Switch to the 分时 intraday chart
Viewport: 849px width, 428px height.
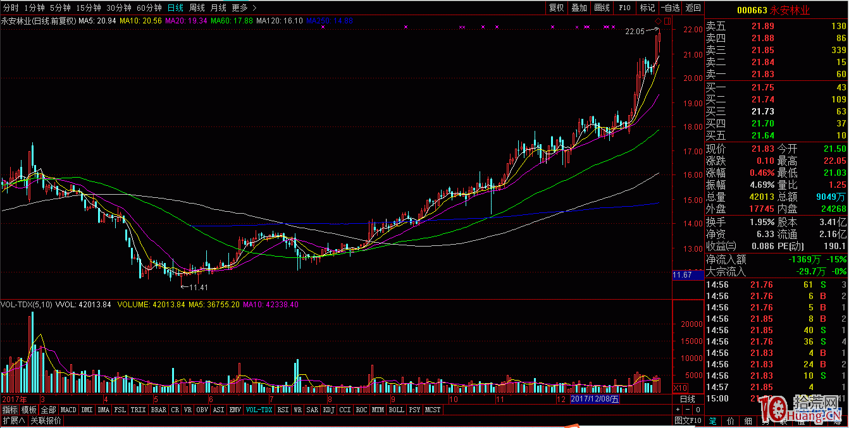point(11,8)
